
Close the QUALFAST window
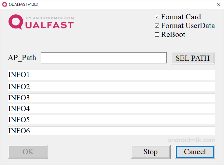coord(219,5)
